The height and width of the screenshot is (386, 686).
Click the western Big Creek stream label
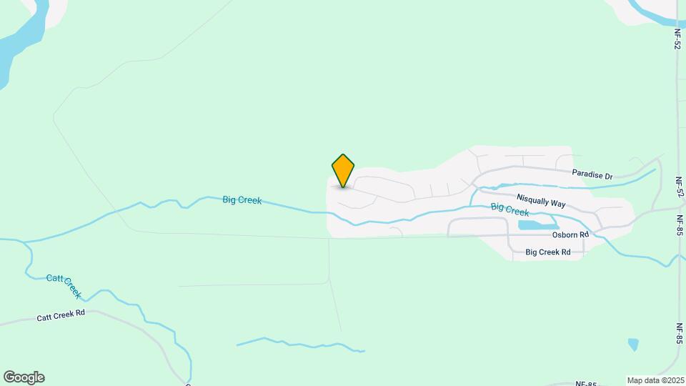[242, 200]
